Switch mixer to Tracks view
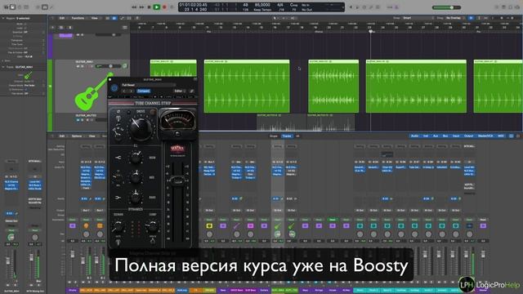Viewport: 523px width, 294px height. point(287,136)
